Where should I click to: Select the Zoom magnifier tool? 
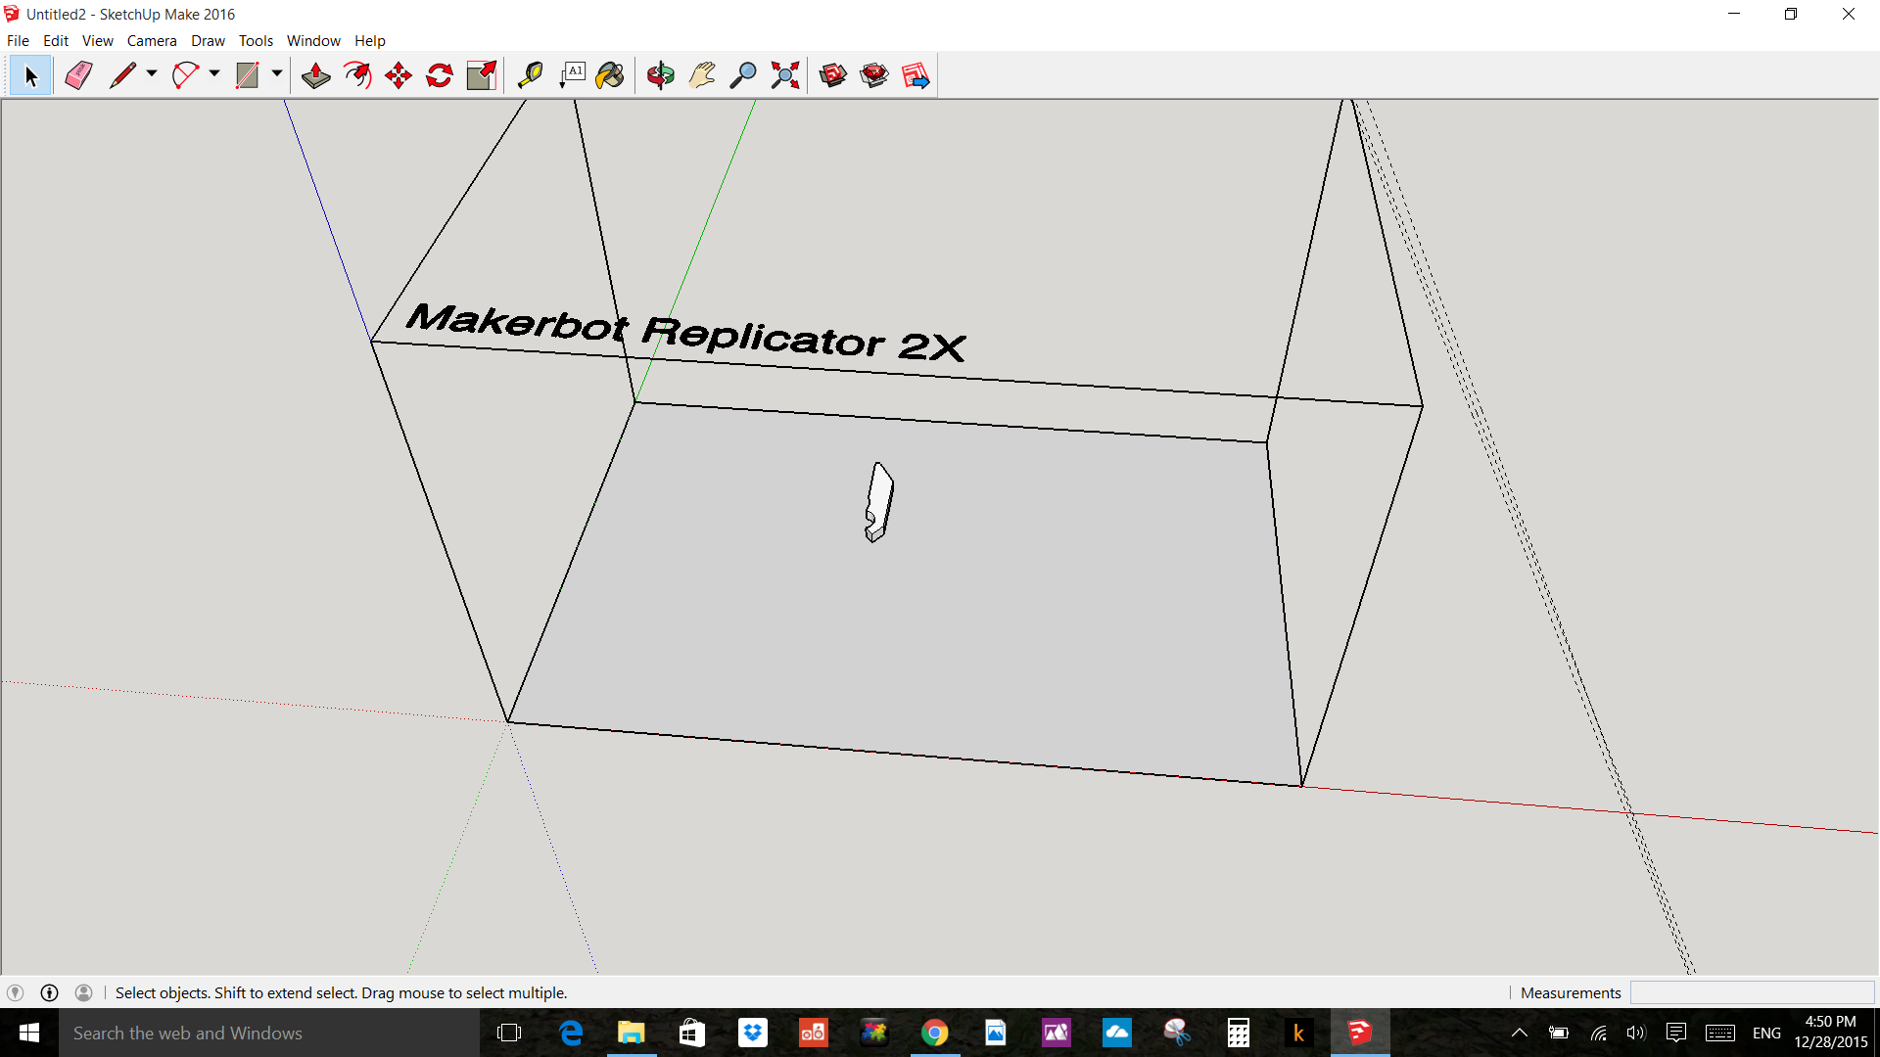point(743,75)
